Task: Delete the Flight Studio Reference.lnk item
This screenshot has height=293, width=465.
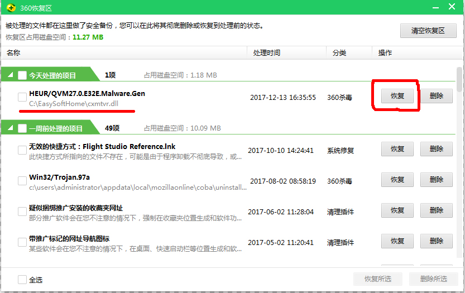Action: click(436, 149)
